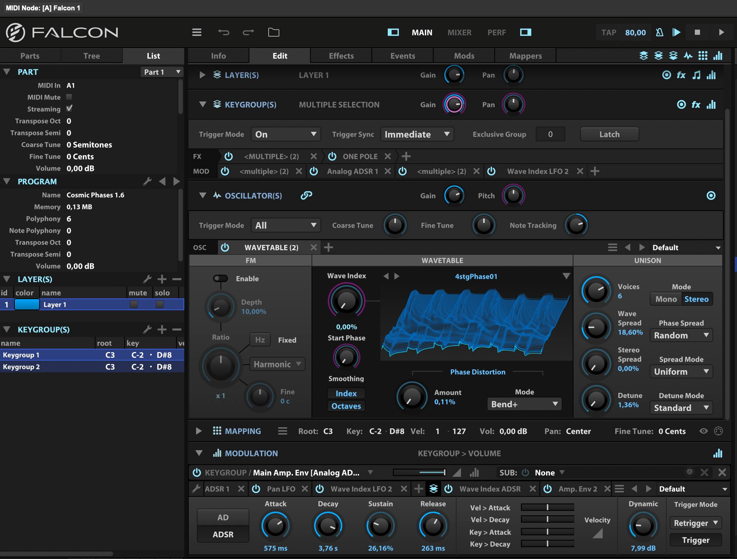
Task: Click the oscillator link chain icon
Action: (x=306, y=195)
